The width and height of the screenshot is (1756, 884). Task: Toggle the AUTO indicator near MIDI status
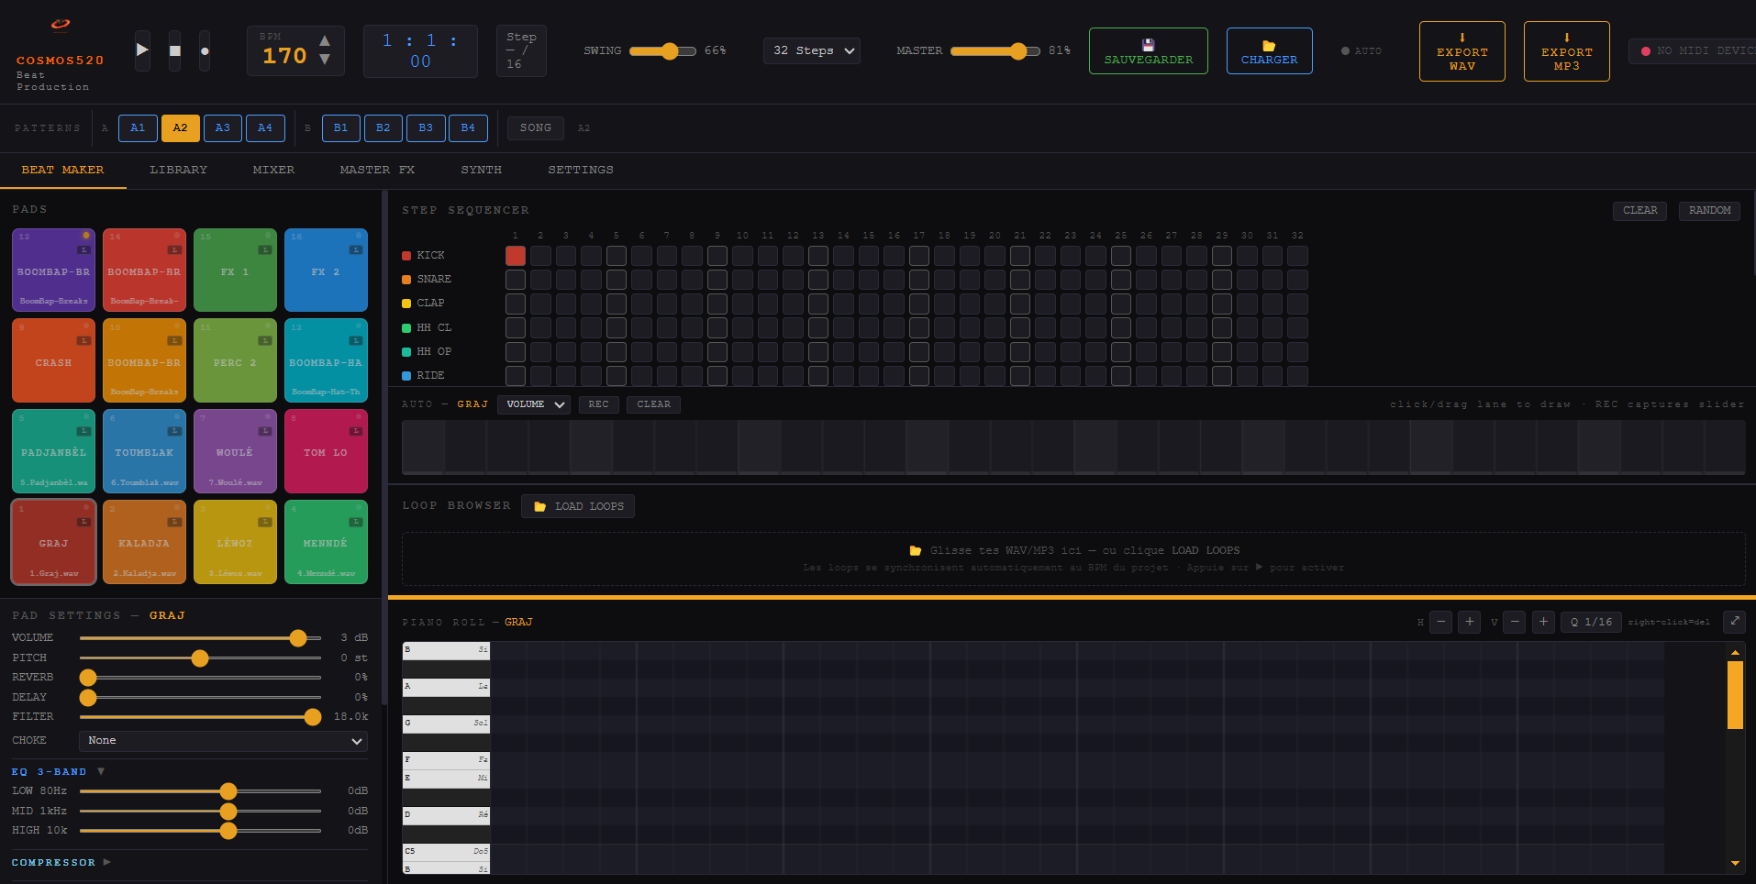[x=1361, y=50]
